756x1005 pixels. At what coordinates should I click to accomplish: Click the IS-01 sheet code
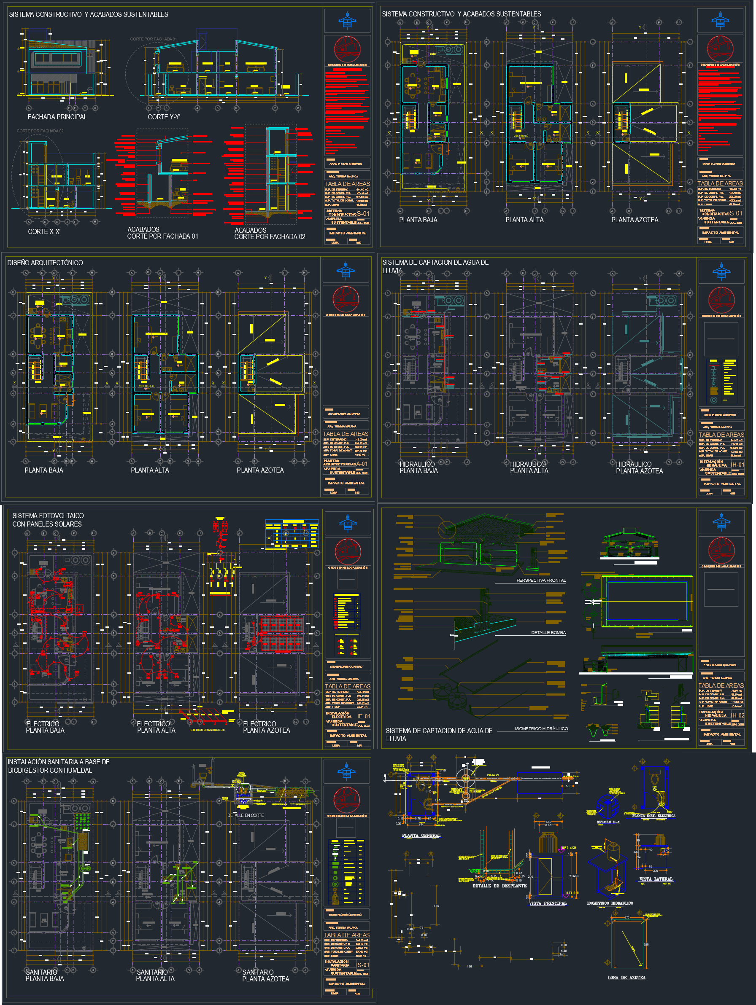point(363,965)
